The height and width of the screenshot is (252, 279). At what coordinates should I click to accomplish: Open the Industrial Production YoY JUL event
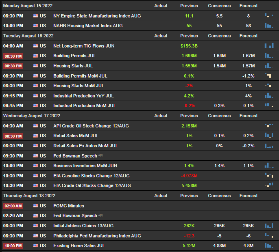click(83, 96)
